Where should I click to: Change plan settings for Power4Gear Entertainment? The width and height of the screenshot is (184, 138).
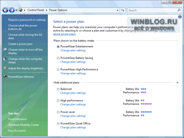tap(73, 50)
